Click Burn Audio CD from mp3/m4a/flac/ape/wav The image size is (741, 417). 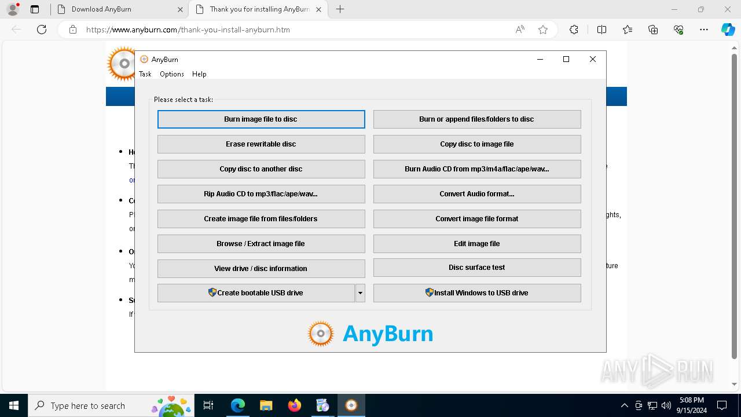click(x=477, y=169)
